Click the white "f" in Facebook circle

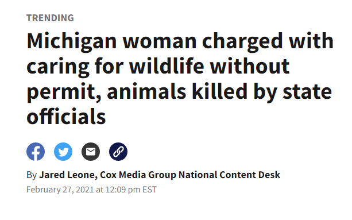pyautogui.click(x=36, y=153)
